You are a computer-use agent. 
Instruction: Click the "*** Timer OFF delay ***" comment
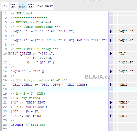[37, 49]
